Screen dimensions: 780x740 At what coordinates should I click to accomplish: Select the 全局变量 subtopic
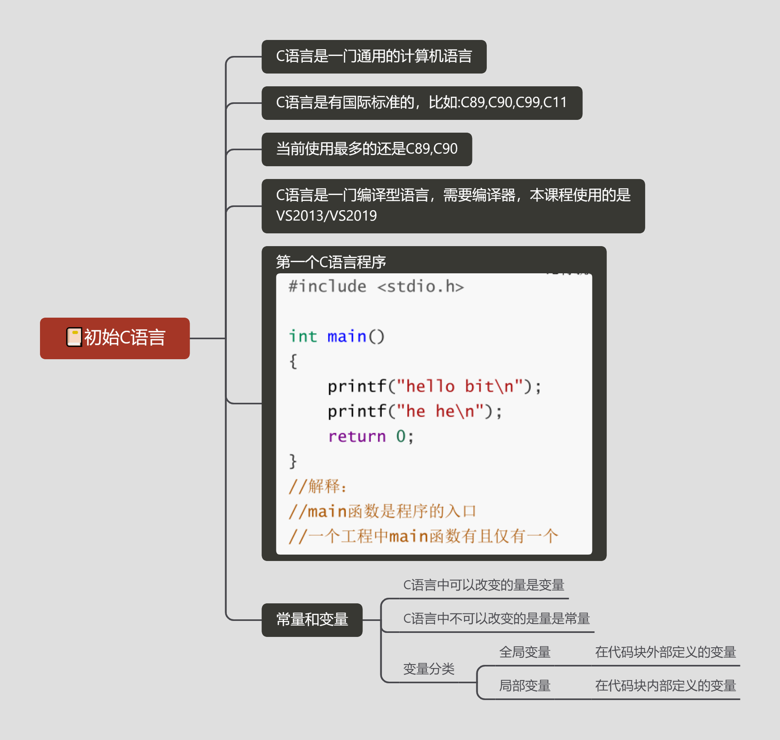click(x=524, y=652)
